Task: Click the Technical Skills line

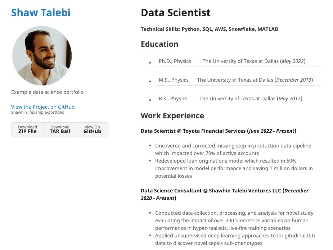Action: (x=209, y=29)
